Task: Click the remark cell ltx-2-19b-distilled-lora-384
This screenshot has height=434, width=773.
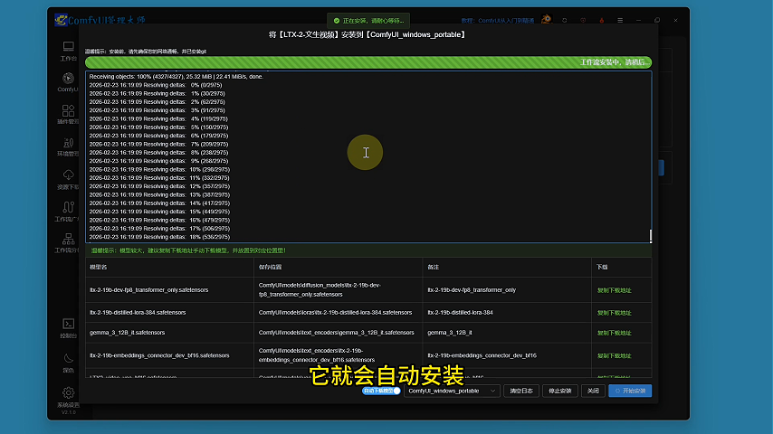Action: click(460, 312)
